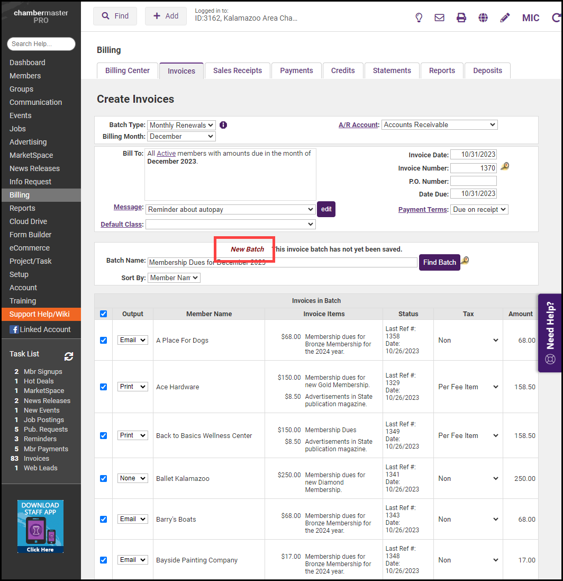Uncheck the Ace Hardware invoice checkbox
Screen dimensions: 563x581
point(104,387)
